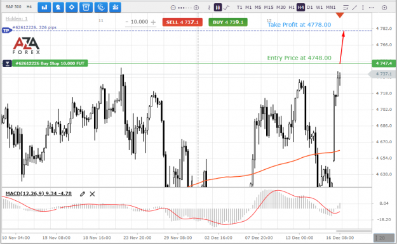Click the blue chart statistics icon button
Image resolution: width=397 pixels, height=244 pixels.
pyautogui.click(x=115, y=8)
